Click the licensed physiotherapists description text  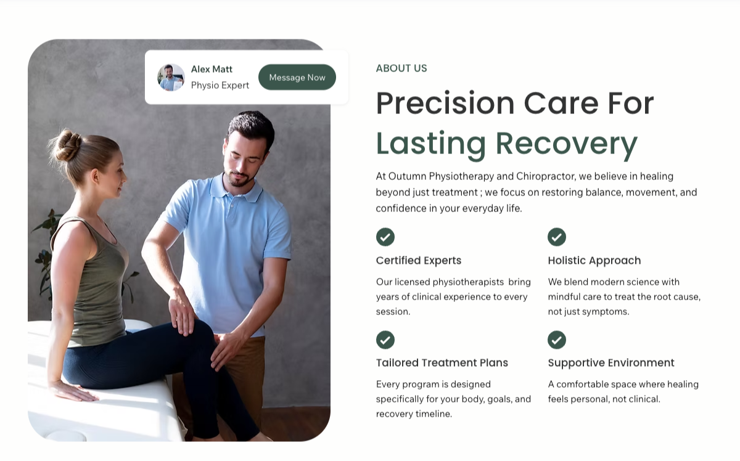click(x=453, y=296)
